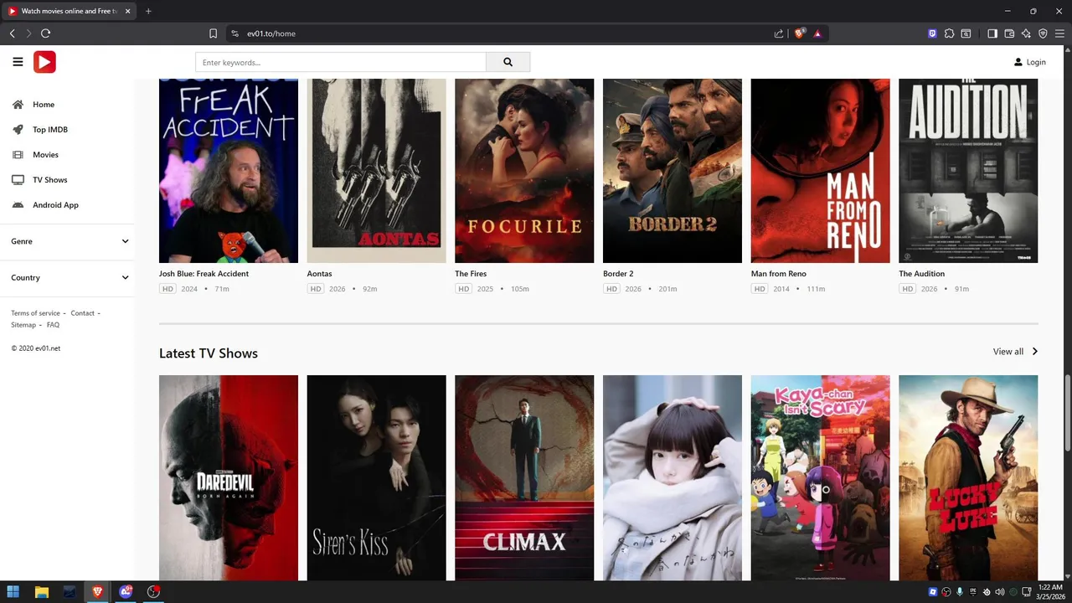Open The Audition movie poster
Viewport: 1072px width, 603px height.
[x=968, y=171]
